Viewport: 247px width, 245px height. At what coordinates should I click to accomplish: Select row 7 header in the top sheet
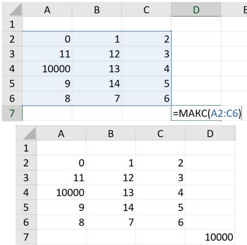(12, 113)
